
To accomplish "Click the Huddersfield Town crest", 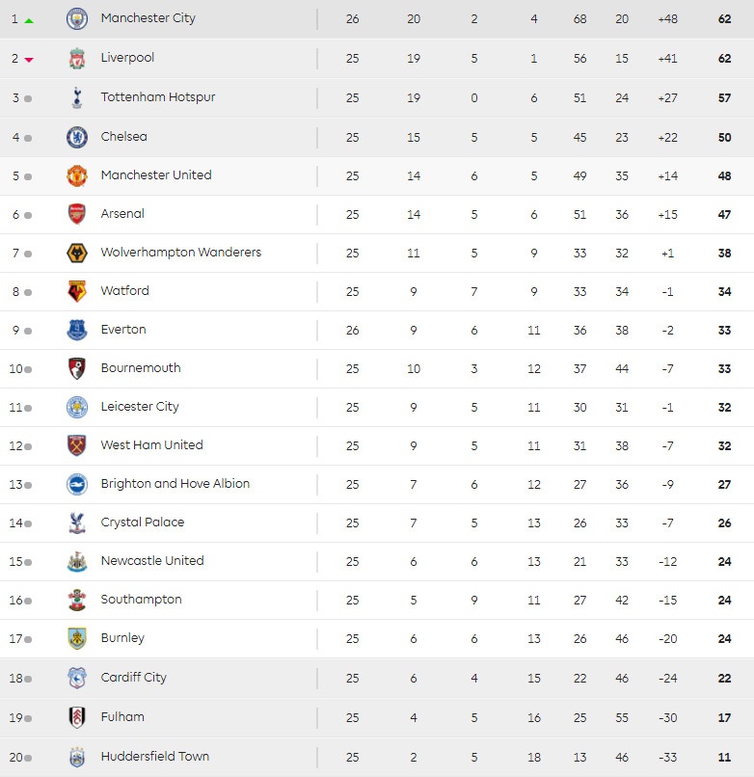I will [77, 757].
